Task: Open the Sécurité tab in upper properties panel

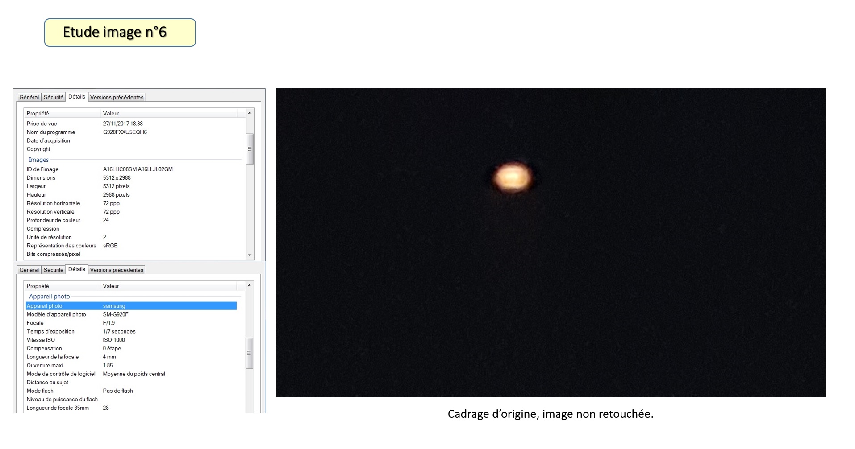Action: (x=54, y=97)
